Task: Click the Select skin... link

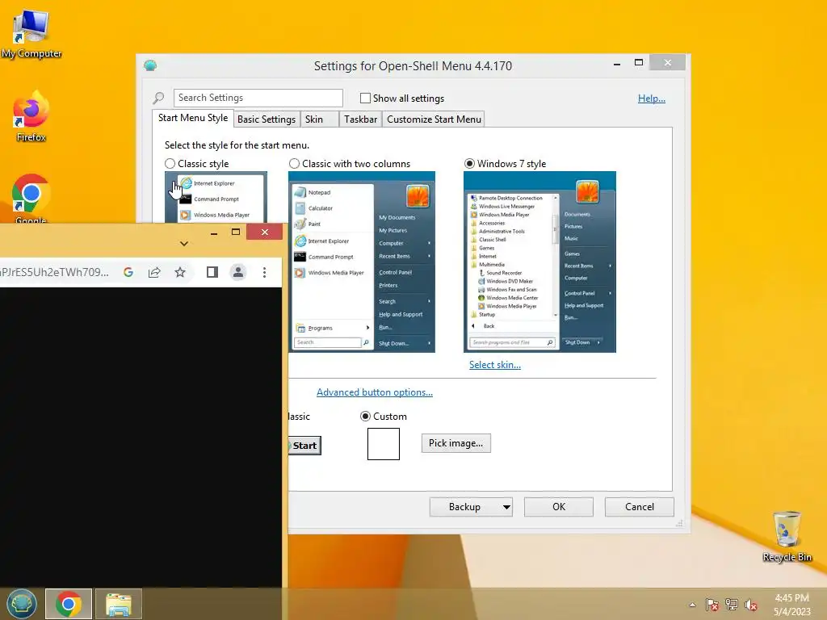Action: pos(495,364)
